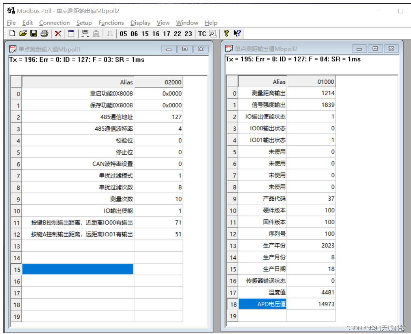Open read/write definition window icon
Viewport: 411px width, 334px height.
pyautogui.click(x=71, y=33)
